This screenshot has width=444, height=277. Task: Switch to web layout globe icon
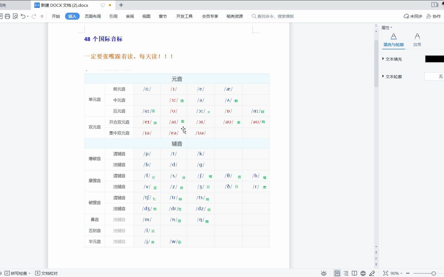[363, 273]
